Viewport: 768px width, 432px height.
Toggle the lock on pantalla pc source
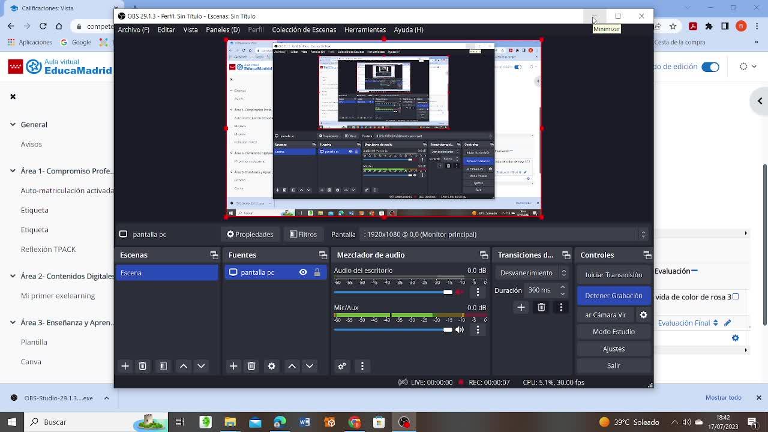[317, 272]
